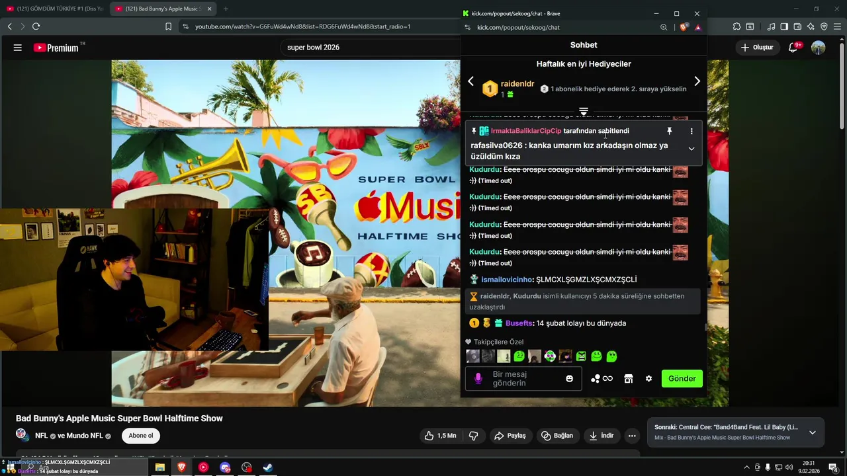The width and height of the screenshot is (847, 476).
Task: Open Brave Leo AI sparkle icon
Action: tap(811, 26)
